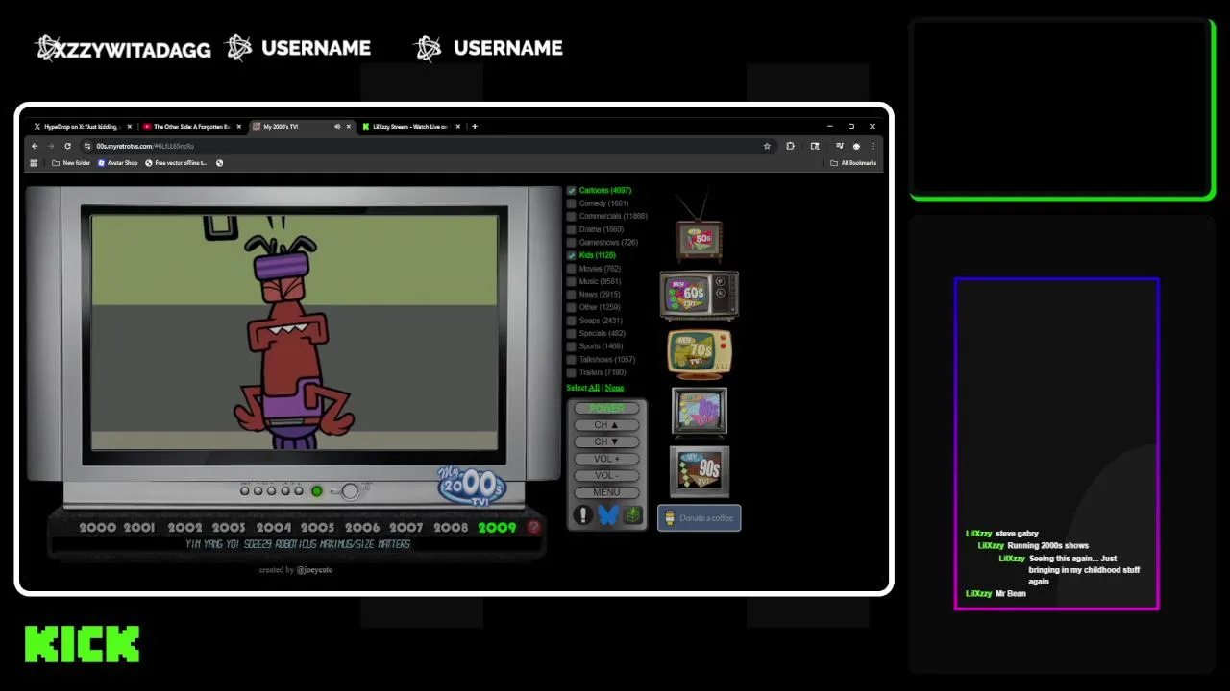Open the Avatar Shop bookmark
This screenshot has width=1230, height=691.
click(118, 163)
